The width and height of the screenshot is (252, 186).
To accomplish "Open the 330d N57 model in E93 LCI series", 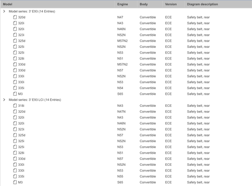I will 22,159.
